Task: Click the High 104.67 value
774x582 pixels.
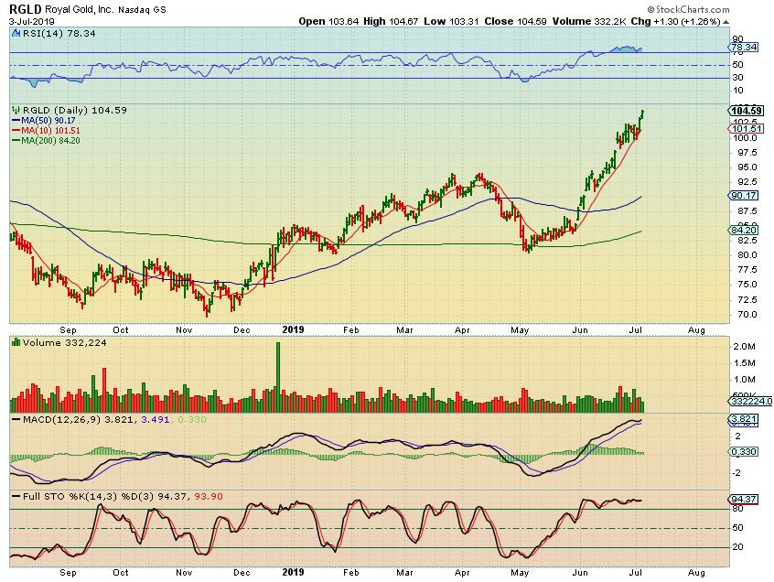Action: click(391, 22)
